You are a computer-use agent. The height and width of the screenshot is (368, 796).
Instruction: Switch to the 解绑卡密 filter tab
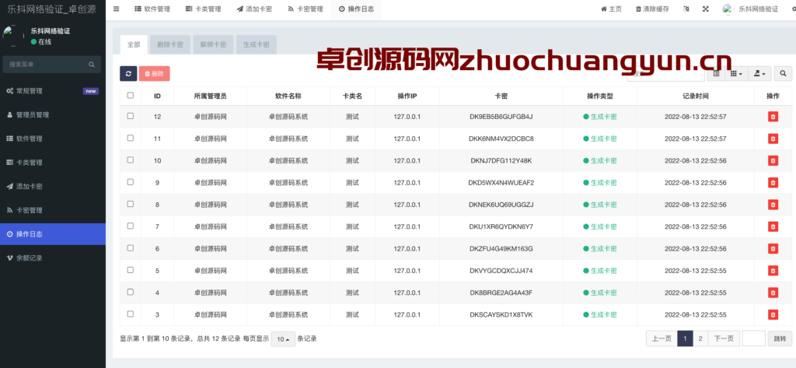coord(213,44)
